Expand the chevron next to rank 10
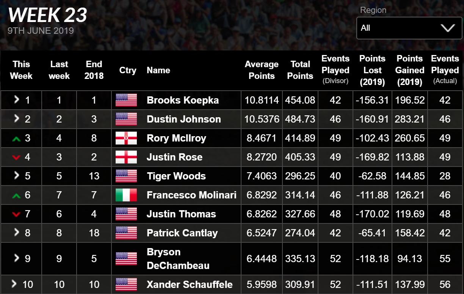 click(15, 283)
